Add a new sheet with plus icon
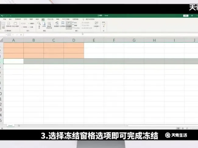Screen dimensions: 198x148 (x=19, y=126)
